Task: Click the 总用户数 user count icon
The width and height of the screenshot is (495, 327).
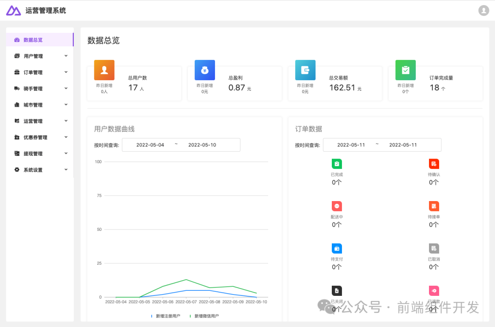Action: tap(104, 70)
